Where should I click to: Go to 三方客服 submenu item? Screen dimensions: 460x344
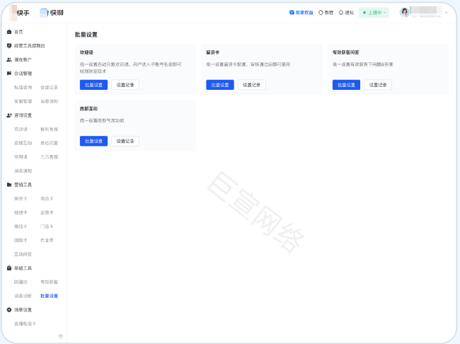click(49, 156)
